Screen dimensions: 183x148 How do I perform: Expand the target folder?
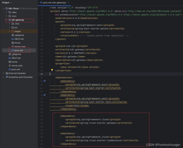pyautogui.click(x=10, y=31)
